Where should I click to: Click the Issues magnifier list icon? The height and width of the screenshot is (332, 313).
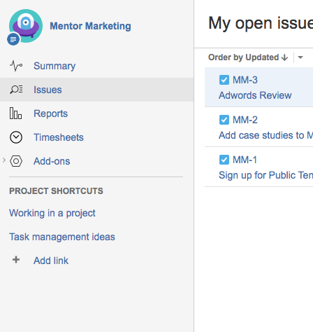click(16, 90)
